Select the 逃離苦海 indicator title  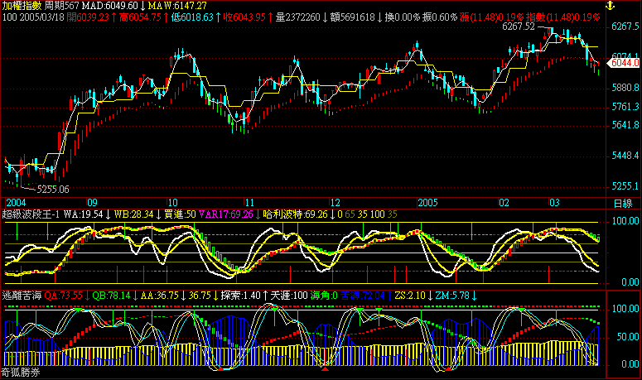[21, 295]
